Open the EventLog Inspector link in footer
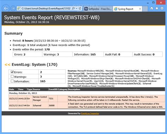This screenshot has height=134, width=167. pyautogui.click(x=90, y=113)
